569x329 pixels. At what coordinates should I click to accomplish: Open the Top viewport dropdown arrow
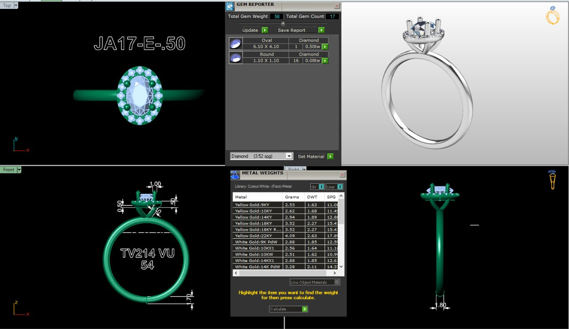tap(16, 5)
